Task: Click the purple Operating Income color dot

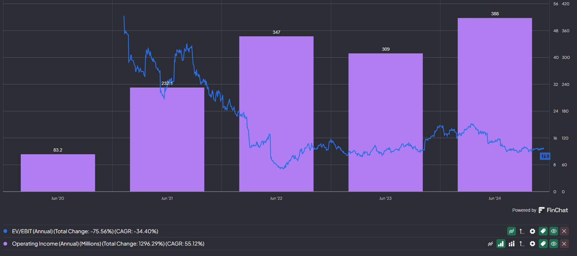Action: 5,244
